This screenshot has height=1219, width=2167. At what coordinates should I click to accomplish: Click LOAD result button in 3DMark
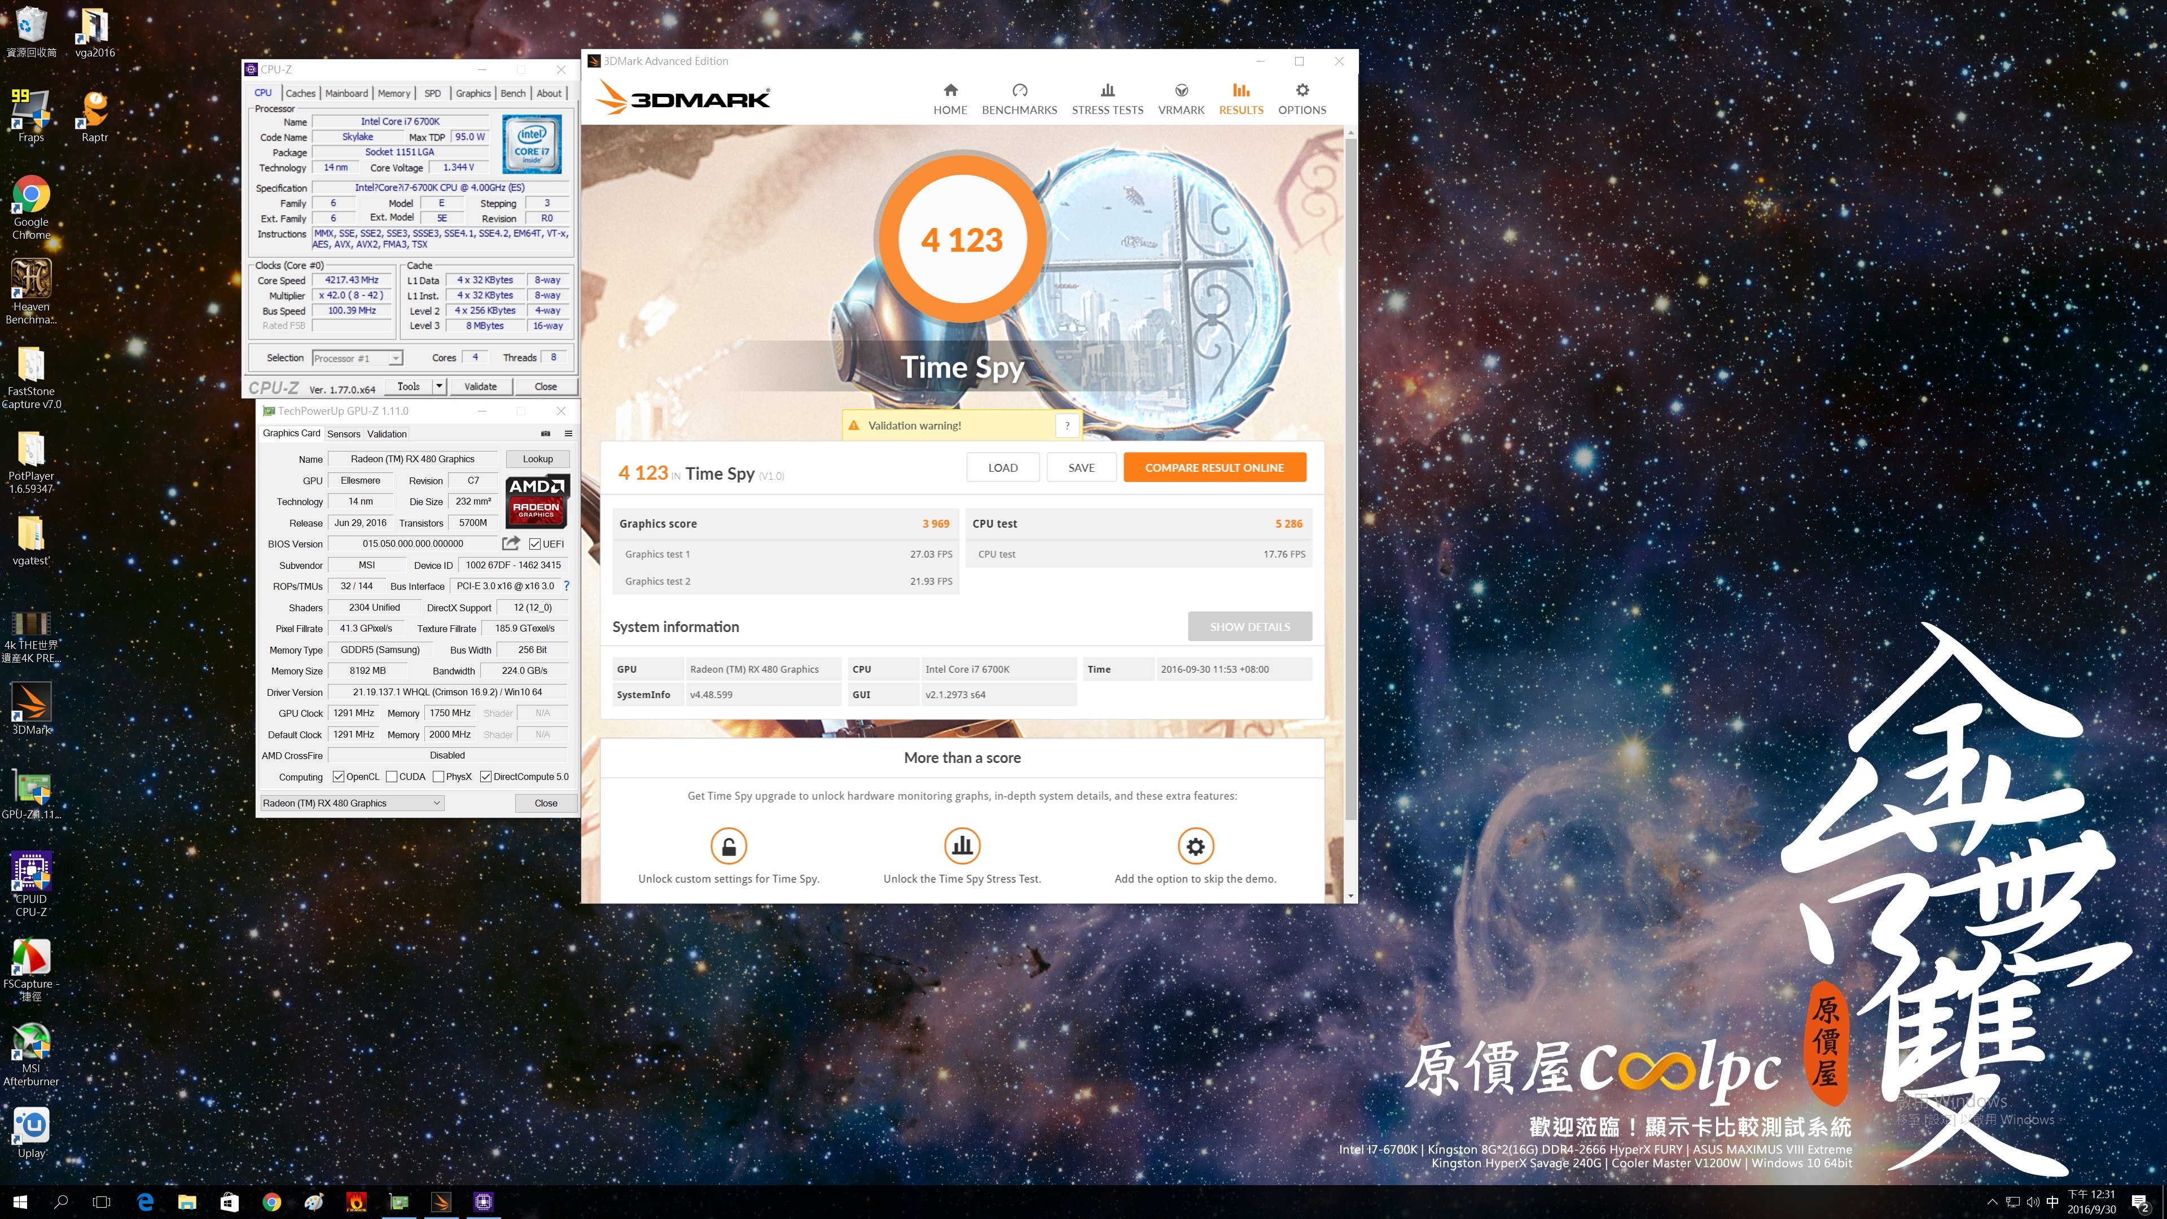1003,468
